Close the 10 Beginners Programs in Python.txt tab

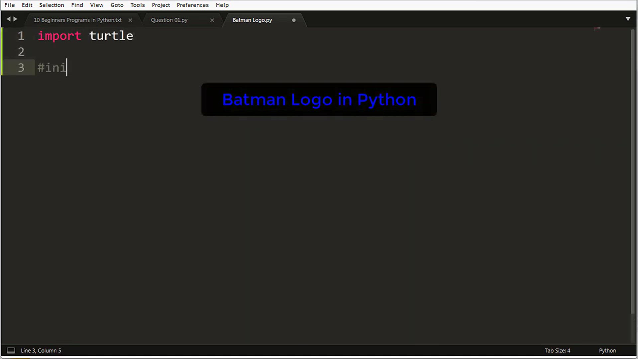click(130, 20)
